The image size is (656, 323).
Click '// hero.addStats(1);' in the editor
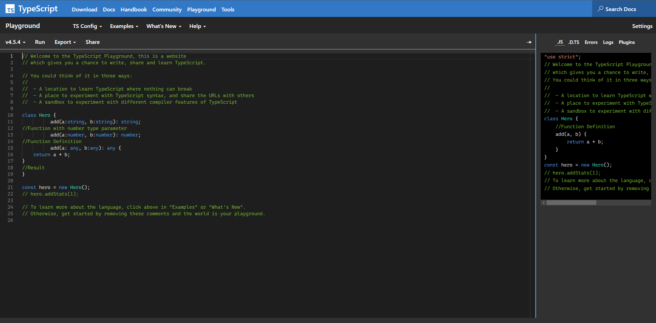pos(50,194)
